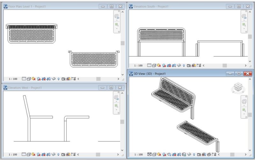Expand zoom options arrow in South elevation navigation bar
Screen dimensions: 255x160
coord(244,29)
